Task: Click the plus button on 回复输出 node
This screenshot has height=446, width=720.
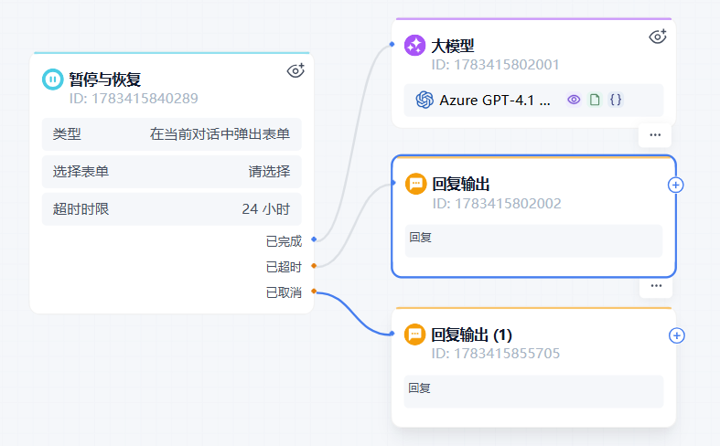Action: tap(675, 185)
